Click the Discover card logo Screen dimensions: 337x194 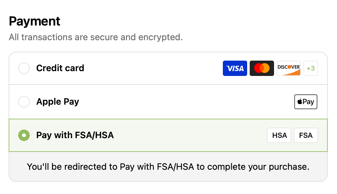click(289, 68)
